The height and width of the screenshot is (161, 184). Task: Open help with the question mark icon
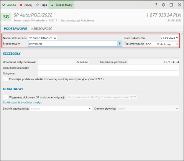tap(156, 5)
